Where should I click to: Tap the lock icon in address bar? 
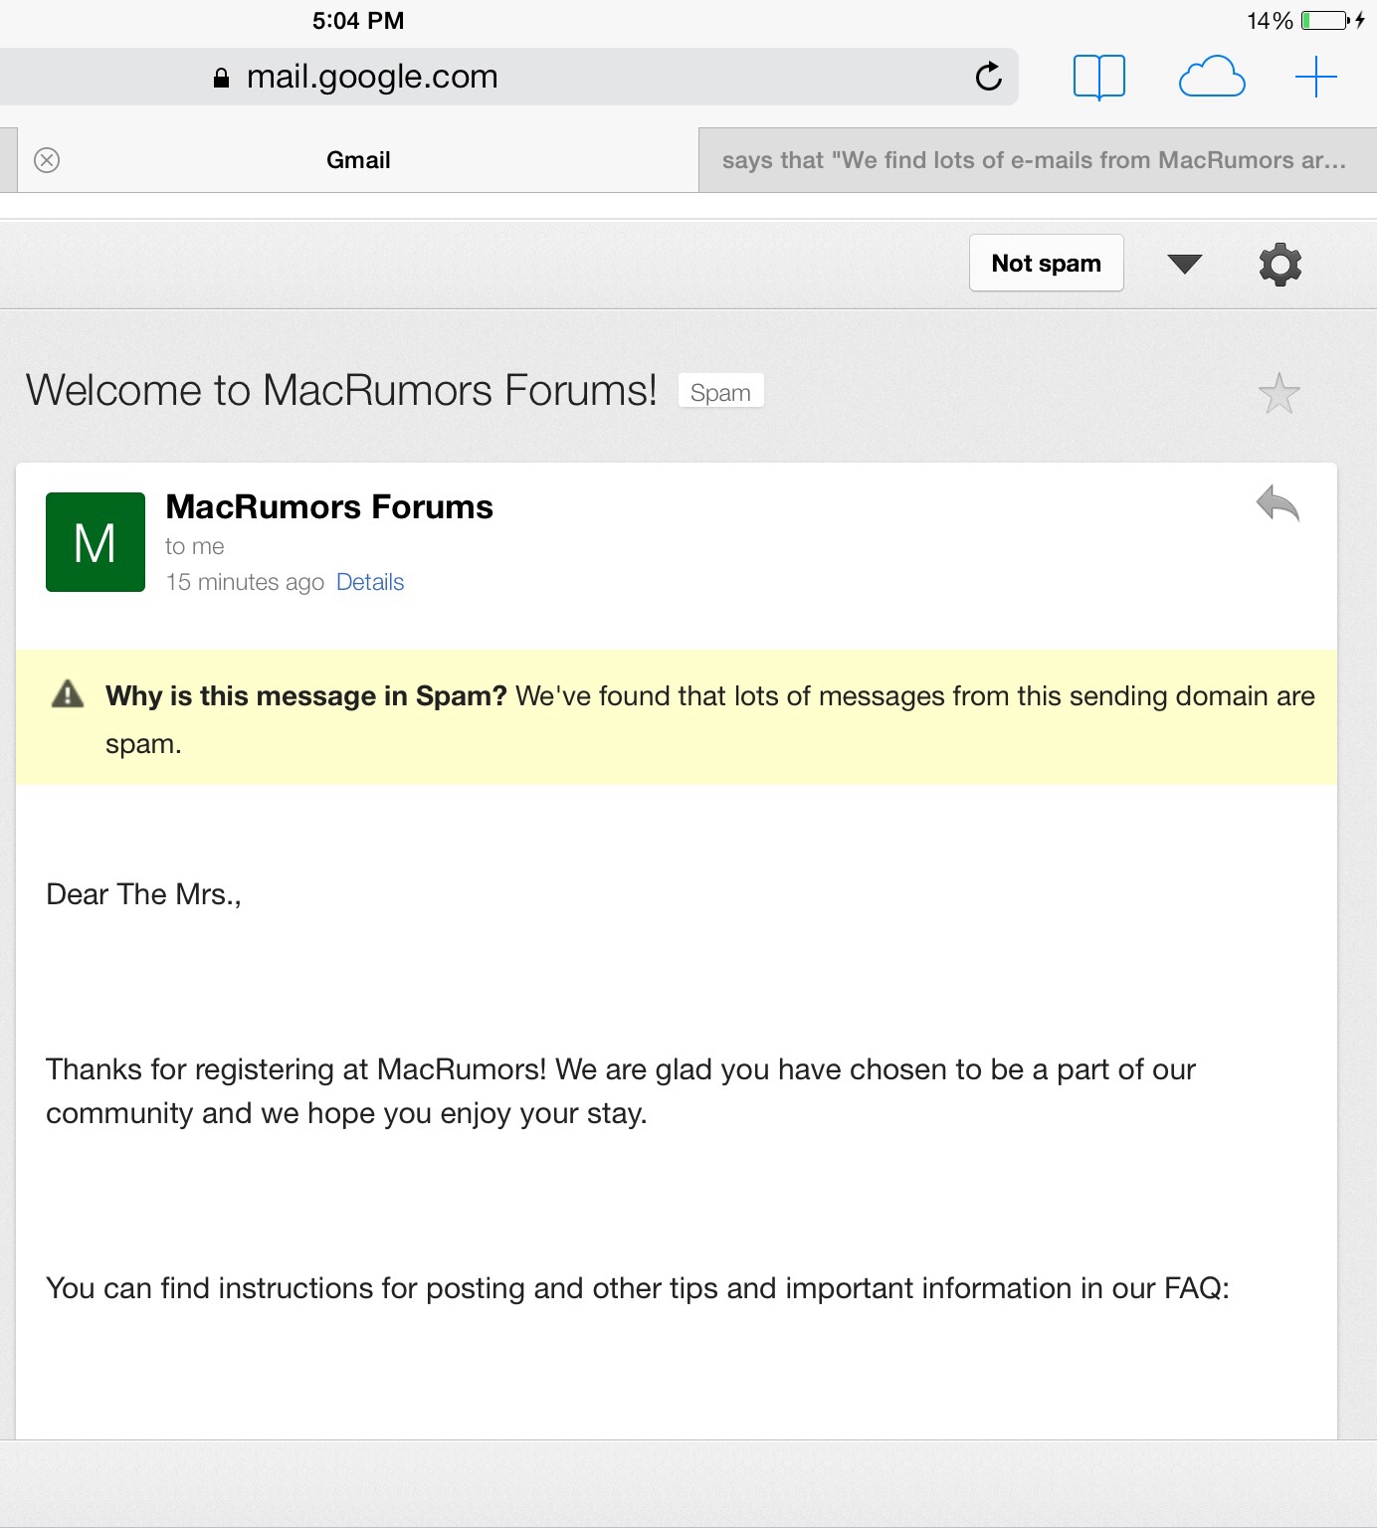point(222,78)
